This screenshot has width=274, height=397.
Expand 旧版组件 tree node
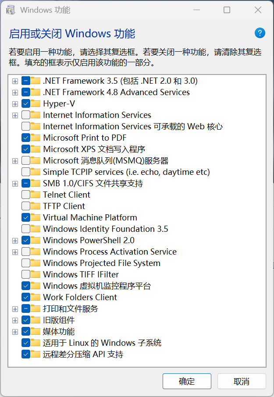tap(15, 320)
